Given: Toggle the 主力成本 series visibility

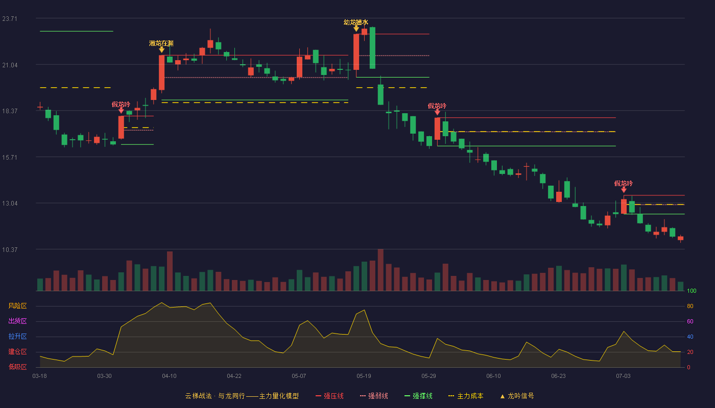Looking at the screenshot, I should [465, 396].
